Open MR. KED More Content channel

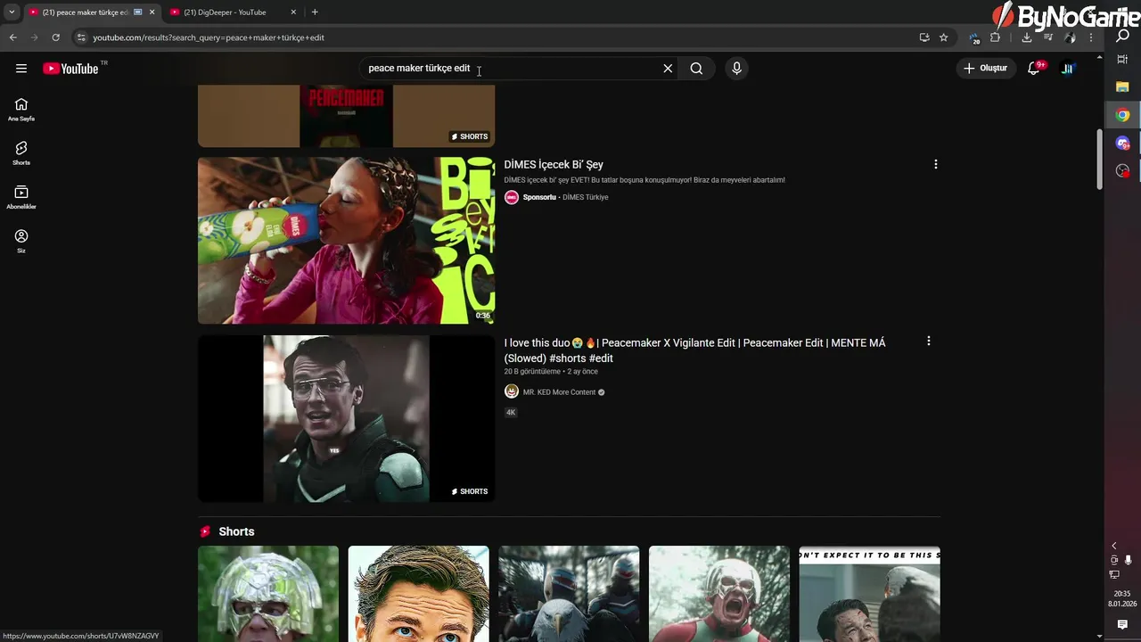point(559,392)
